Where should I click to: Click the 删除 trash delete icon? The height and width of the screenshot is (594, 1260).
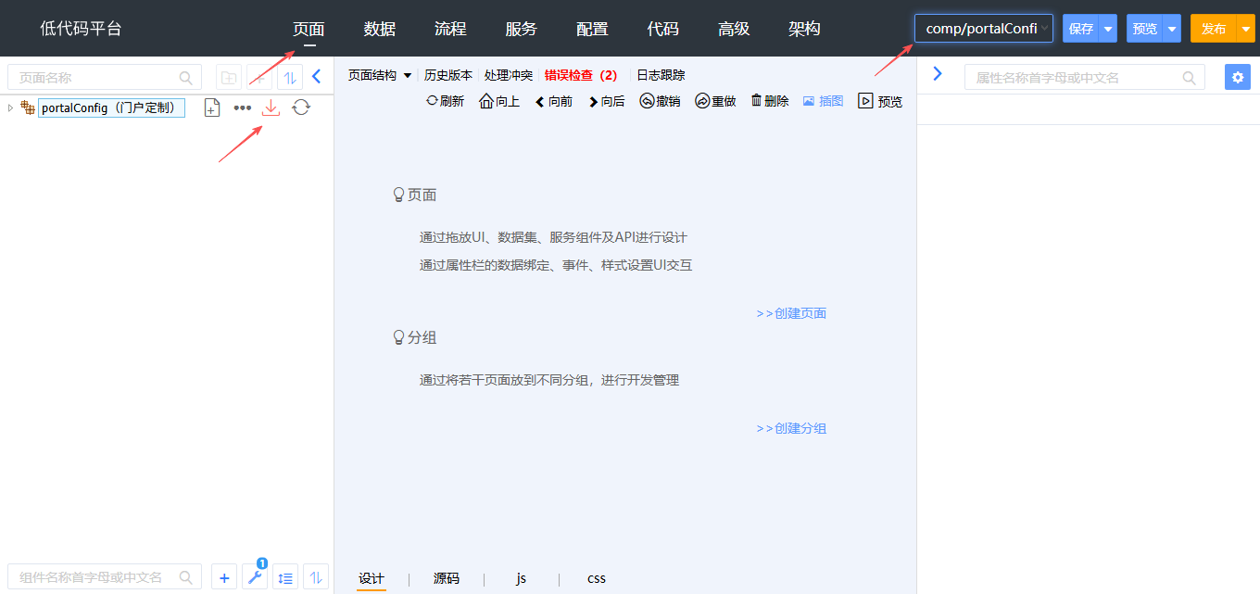click(x=769, y=101)
